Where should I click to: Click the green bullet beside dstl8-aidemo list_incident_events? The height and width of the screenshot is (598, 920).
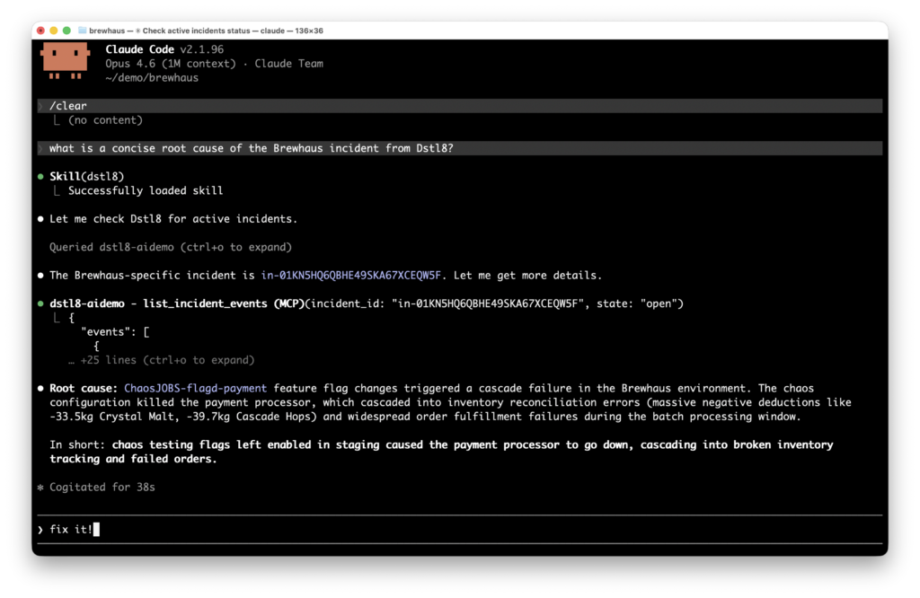[x=41, y=303]
